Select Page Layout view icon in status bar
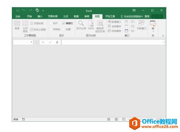180x132 pixels. click(116, 119)
